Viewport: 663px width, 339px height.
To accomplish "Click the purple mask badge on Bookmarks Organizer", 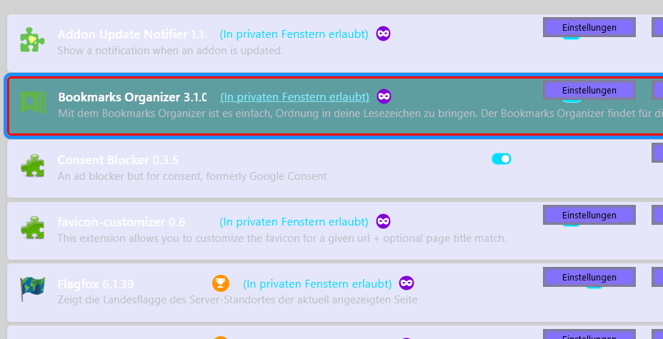I will [x=384, y=96].
